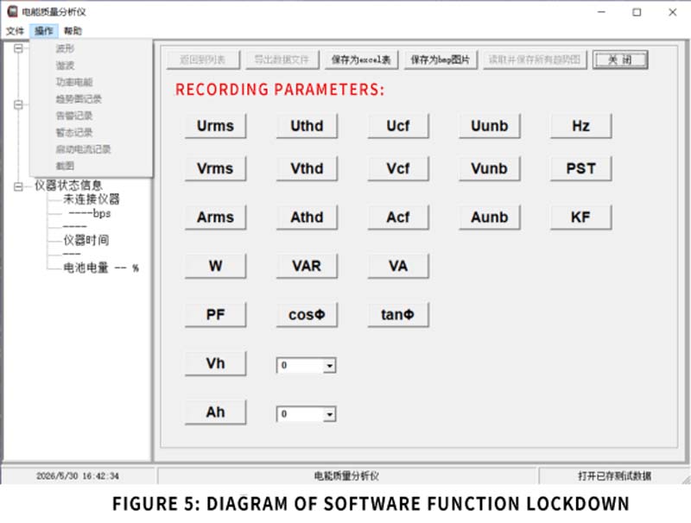Open the 帮助 menu

pyautogui.click(x=73, y=31)
